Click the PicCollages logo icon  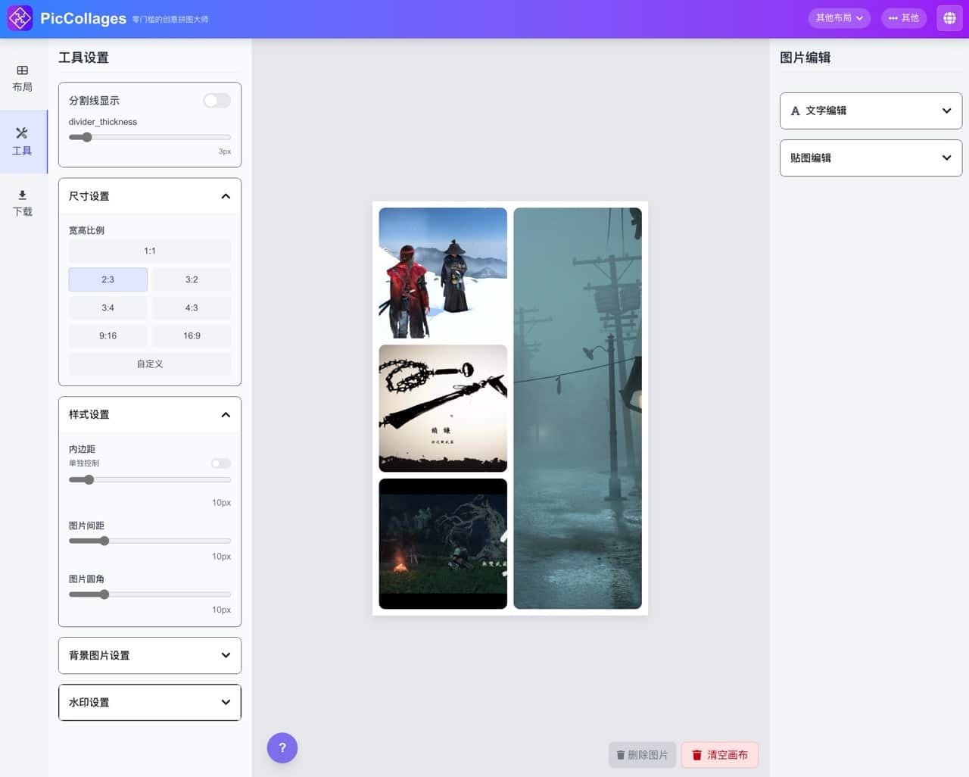pyautogui.click(x=20, y=17)
